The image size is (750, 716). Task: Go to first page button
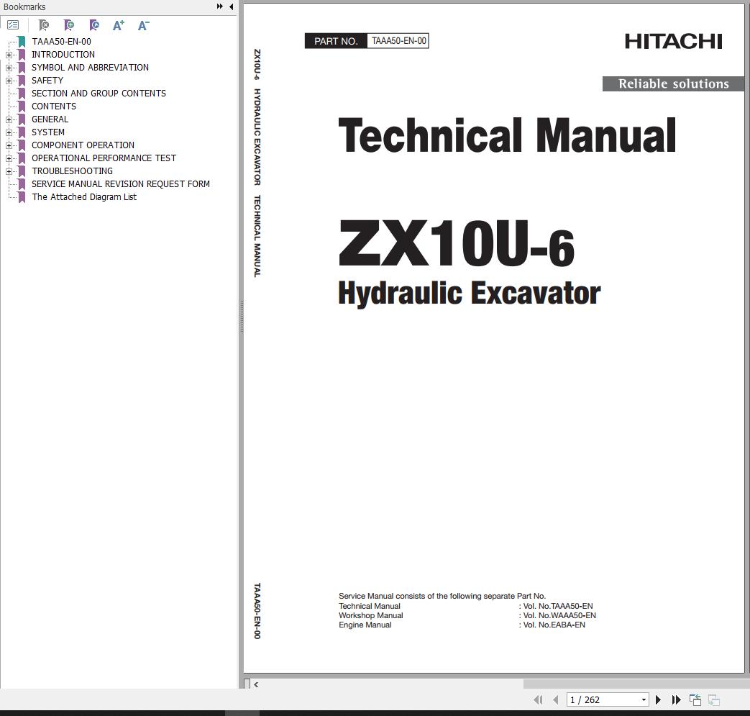(538, 699)
